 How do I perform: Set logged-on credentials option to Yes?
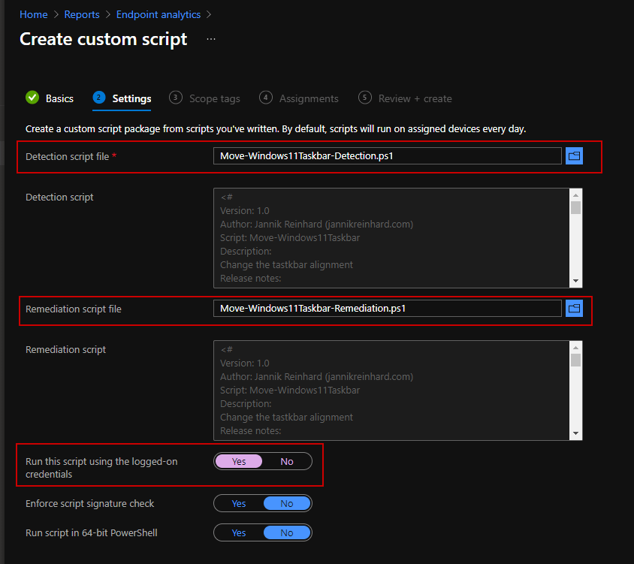(x=239, y=461)
